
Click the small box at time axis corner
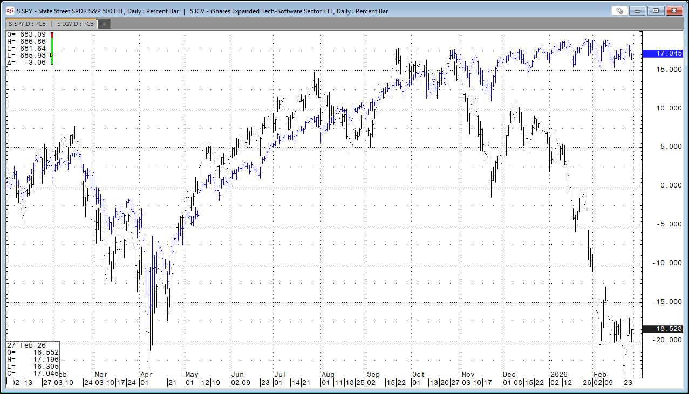tap(9, 382)
